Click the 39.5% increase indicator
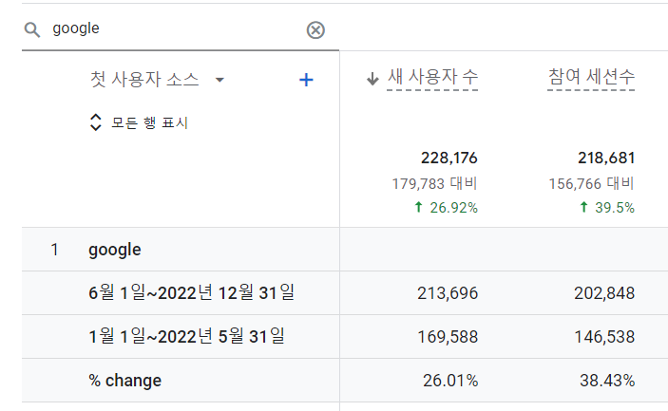The width and height of the screenshot is (668, 411). coord(607,208)
